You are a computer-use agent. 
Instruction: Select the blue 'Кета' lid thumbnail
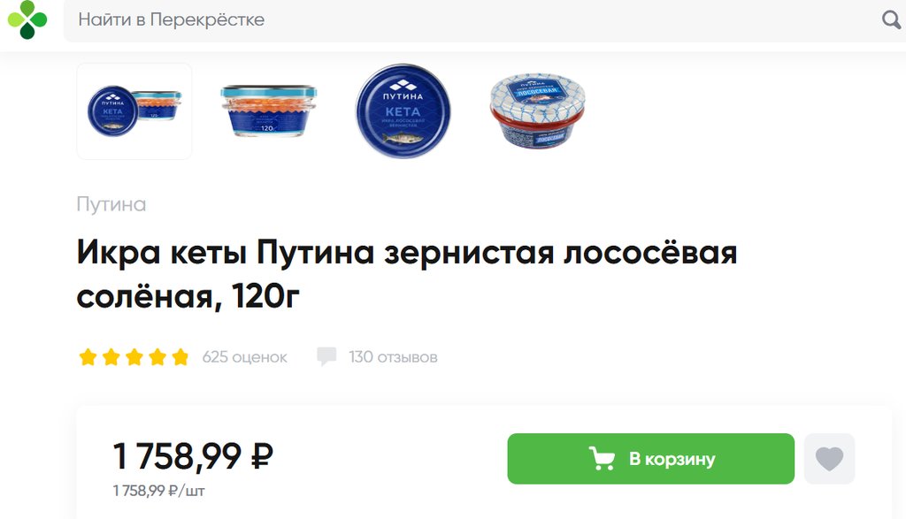(403, 111)
